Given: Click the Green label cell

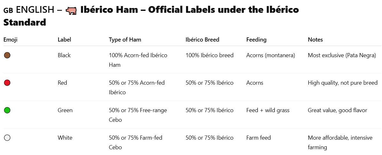Looking at the screenshot, I should [65, 110].
